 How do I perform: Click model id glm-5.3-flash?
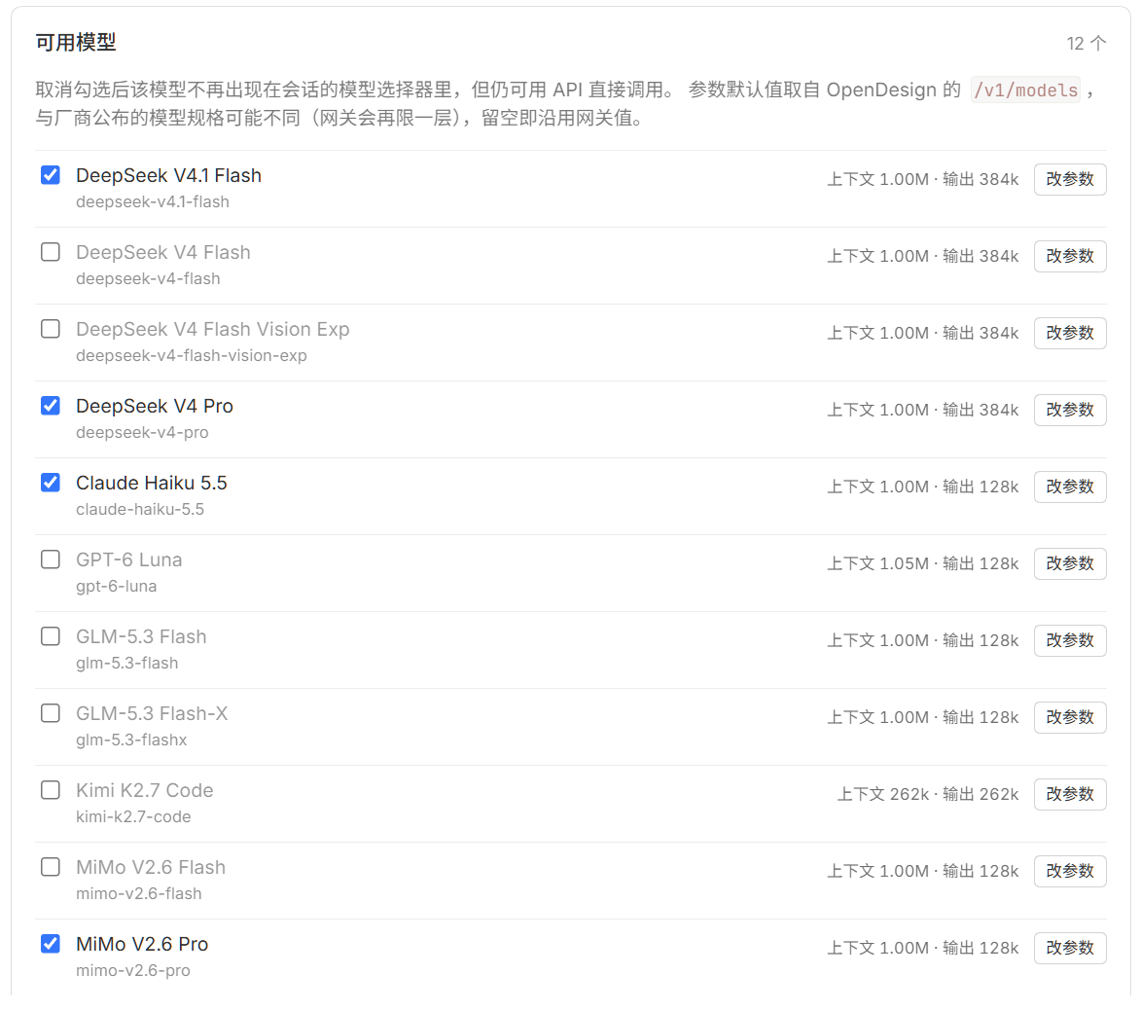click(127, 663)
